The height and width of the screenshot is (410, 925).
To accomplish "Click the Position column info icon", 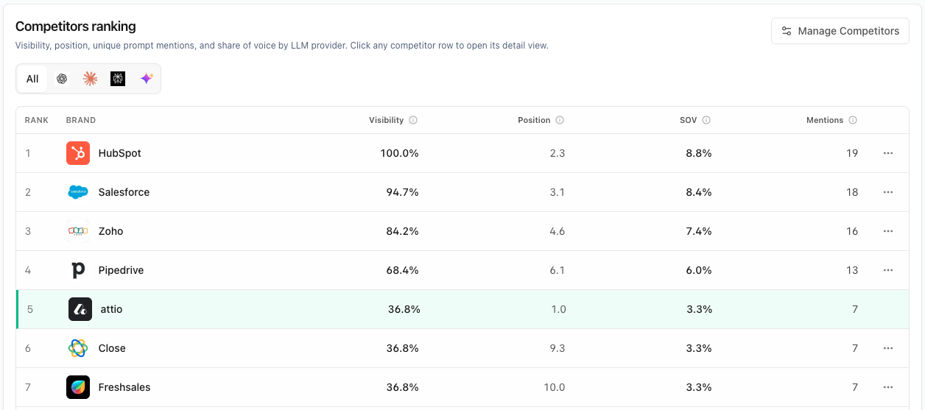I will pyautogui.click(x=560, y=120).
